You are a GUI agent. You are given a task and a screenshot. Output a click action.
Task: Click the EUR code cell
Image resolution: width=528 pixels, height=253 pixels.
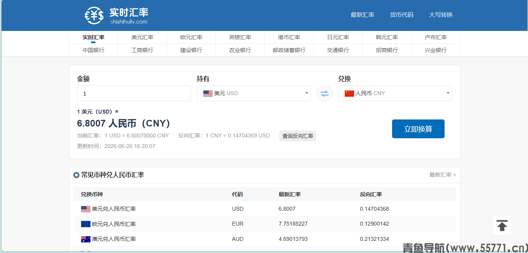(238, 224)
